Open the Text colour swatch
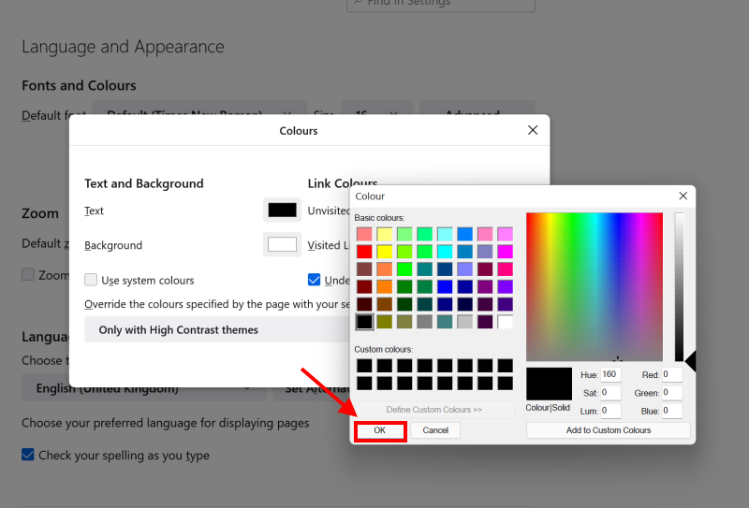Image resolution: width=749 pixels, height=508 pixels. 282,210
